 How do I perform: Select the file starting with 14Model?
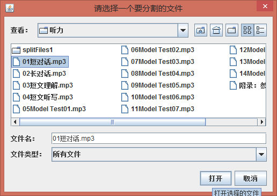pyautogui.click(x=247, y=74)
